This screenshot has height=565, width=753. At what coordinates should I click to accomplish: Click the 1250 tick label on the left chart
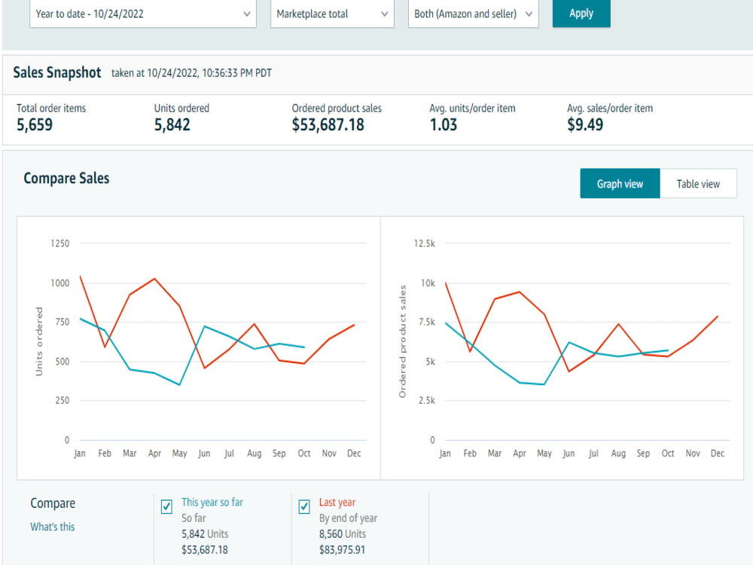pos(60,243)
